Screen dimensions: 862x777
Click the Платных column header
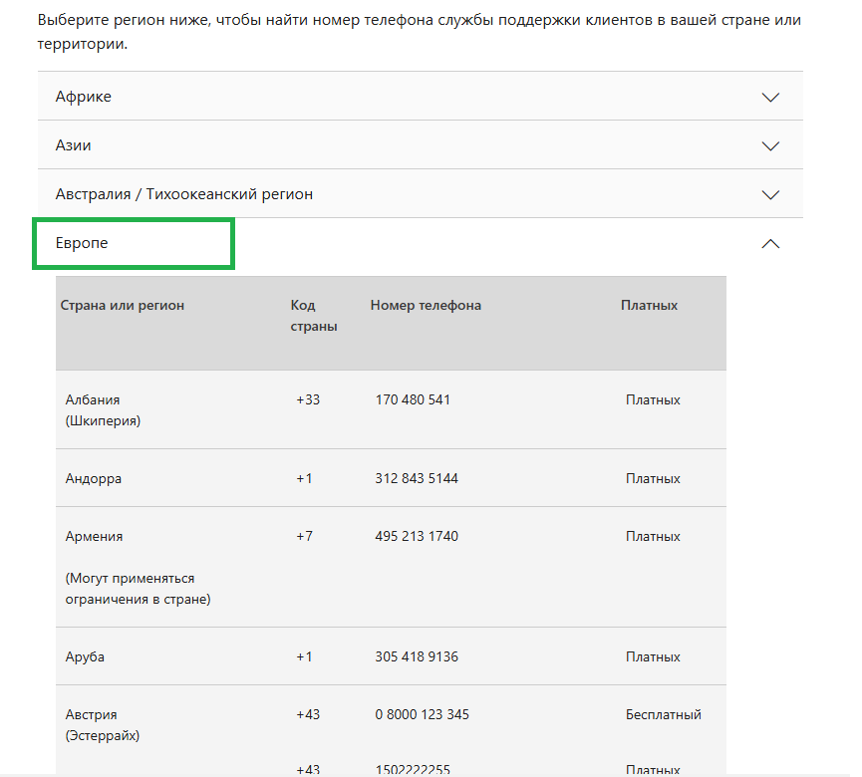tap(650, 305)
